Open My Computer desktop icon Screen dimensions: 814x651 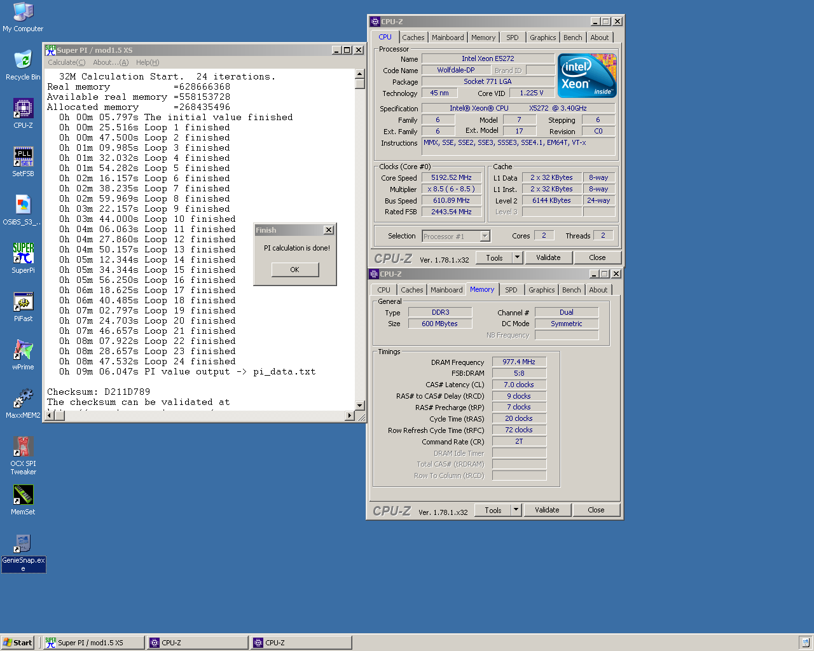point(23,17)
